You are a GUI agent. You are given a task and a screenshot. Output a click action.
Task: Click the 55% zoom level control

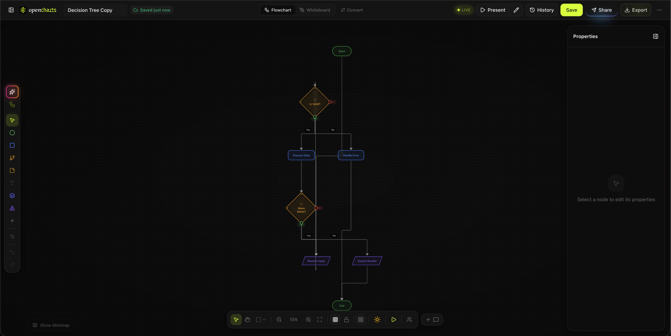[x=294, y=320]
